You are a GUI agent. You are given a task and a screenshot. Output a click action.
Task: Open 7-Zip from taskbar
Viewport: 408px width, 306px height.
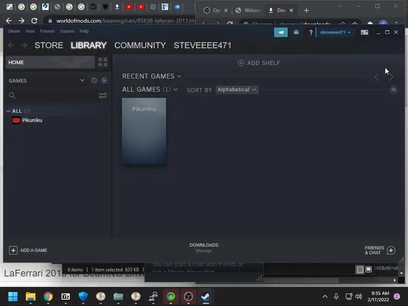tap(66, 296)
